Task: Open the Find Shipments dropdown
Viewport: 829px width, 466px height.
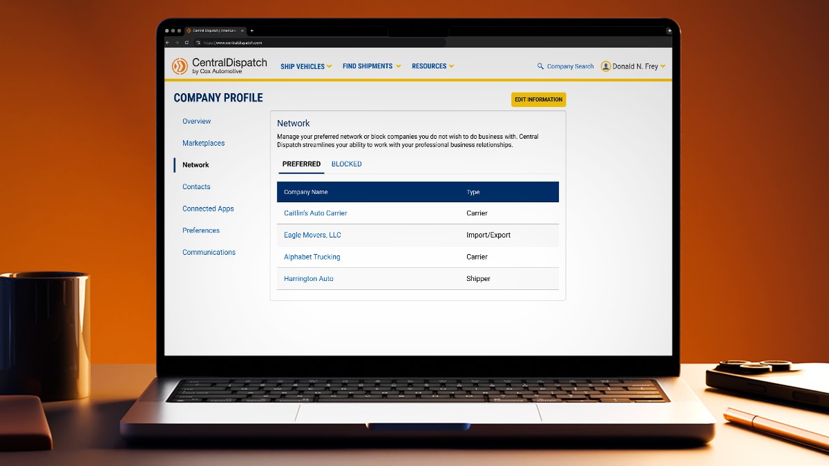Action: click(371, 66)
